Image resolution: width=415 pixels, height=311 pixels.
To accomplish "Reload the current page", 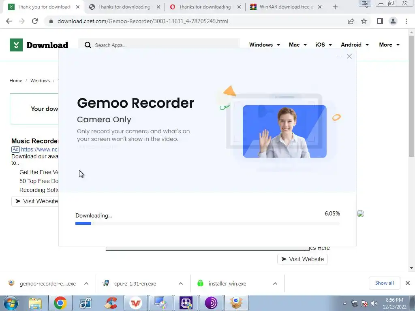I will [x=35, y=21].
